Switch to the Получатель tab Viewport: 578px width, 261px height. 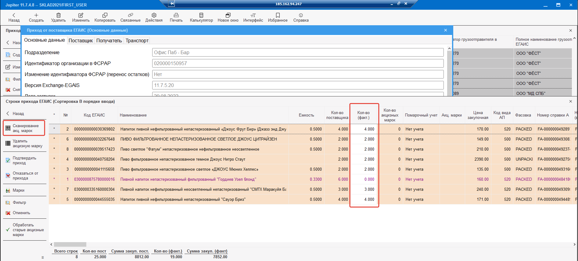click(x=109, y=40)
